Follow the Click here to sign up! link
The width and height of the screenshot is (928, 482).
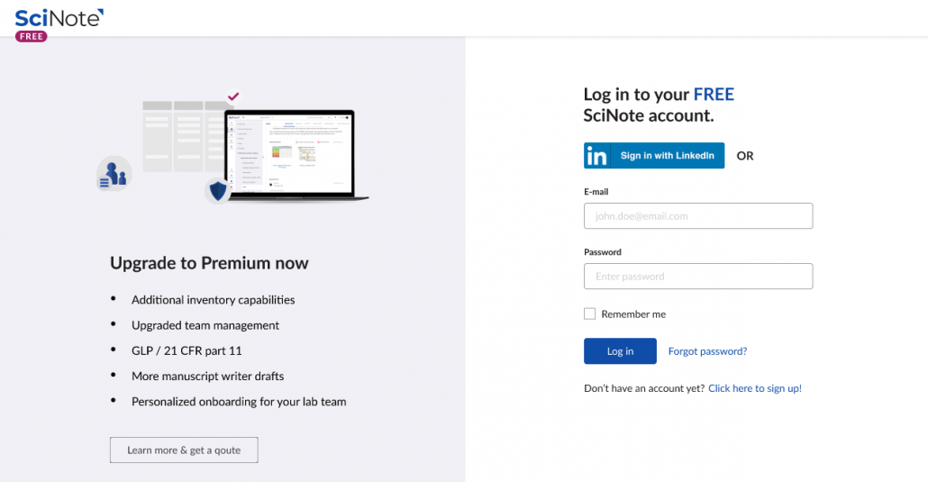[x=755, y=388]
